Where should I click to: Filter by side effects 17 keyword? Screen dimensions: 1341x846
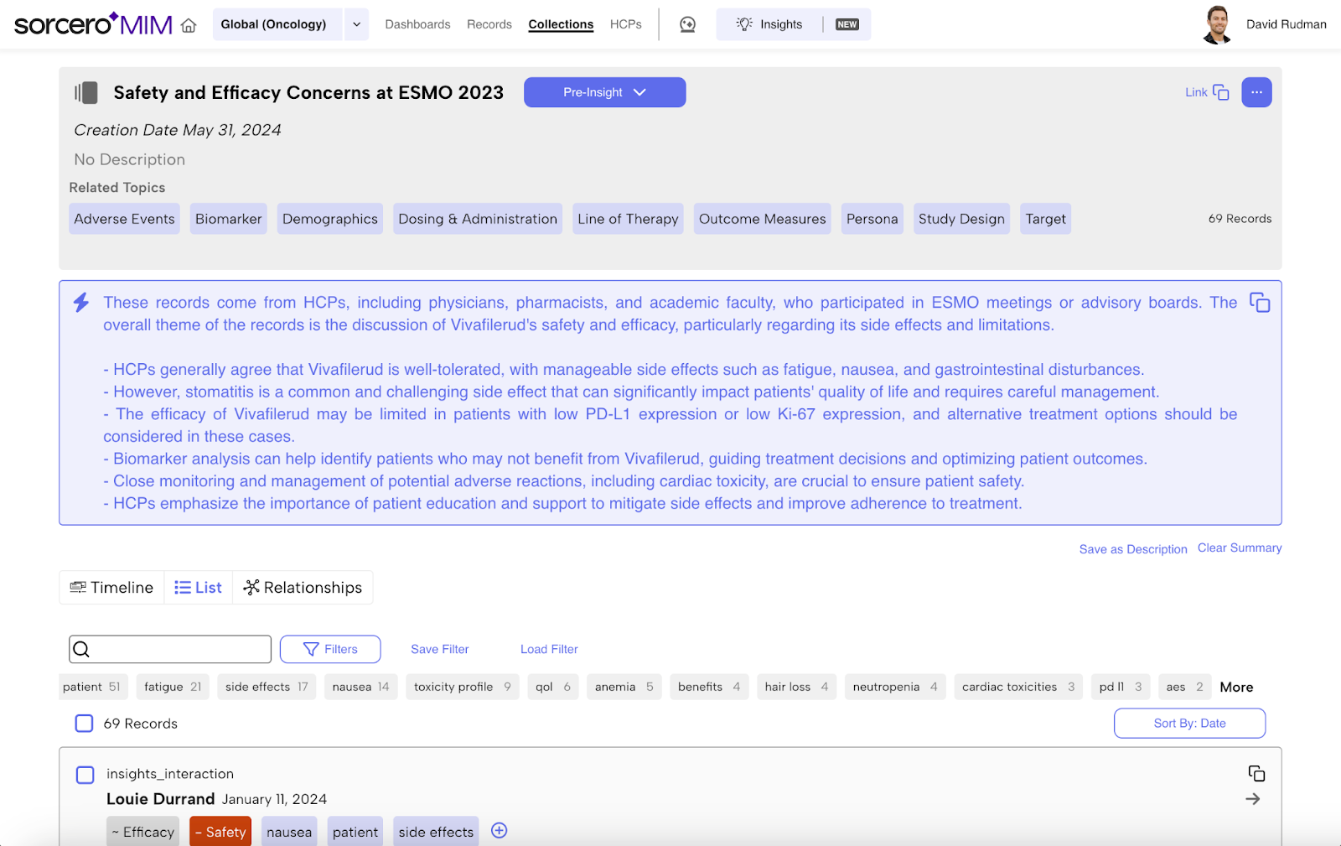tap(267, 687)
